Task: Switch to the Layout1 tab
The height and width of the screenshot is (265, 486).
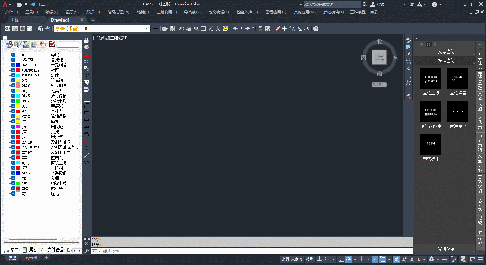Action: click(x=30, y=258)
